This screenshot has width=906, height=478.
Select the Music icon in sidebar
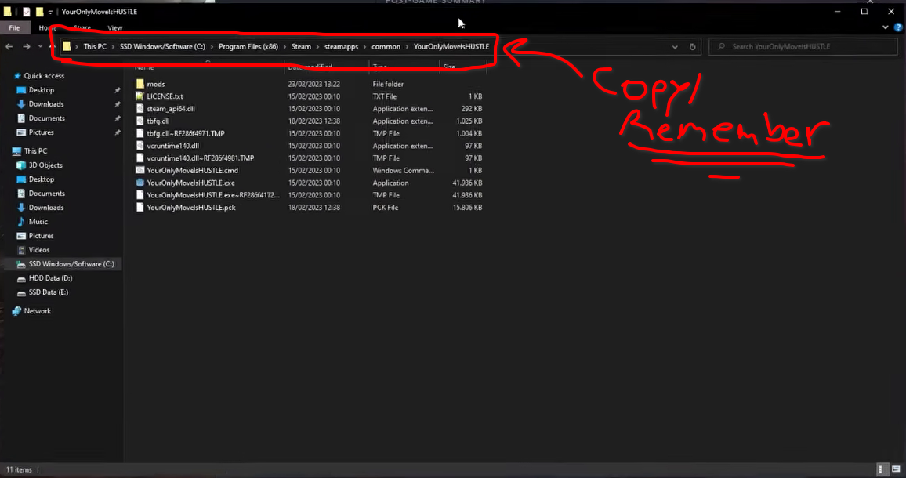21,222
